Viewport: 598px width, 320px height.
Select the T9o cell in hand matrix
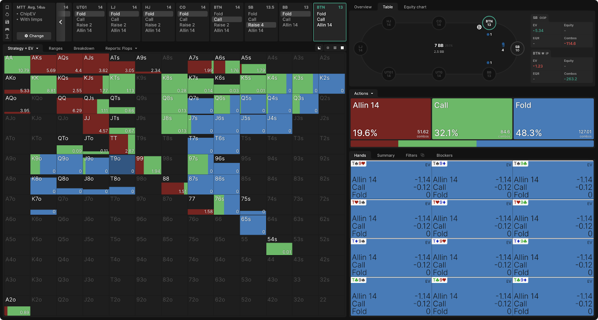pos(122,164)
